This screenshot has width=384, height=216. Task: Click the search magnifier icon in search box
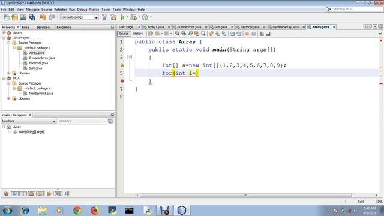(328, 9)
